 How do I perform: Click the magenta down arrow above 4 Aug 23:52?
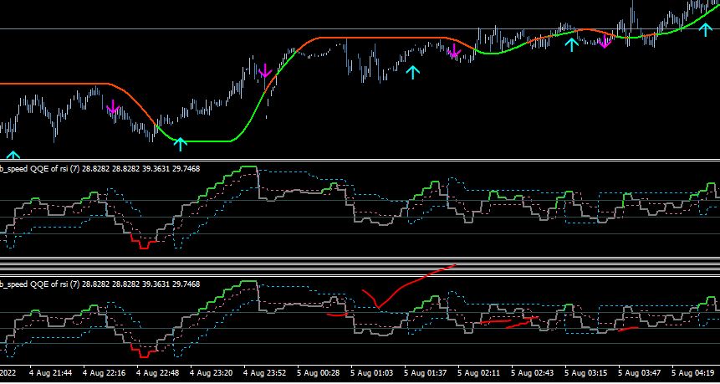[265, 71]
